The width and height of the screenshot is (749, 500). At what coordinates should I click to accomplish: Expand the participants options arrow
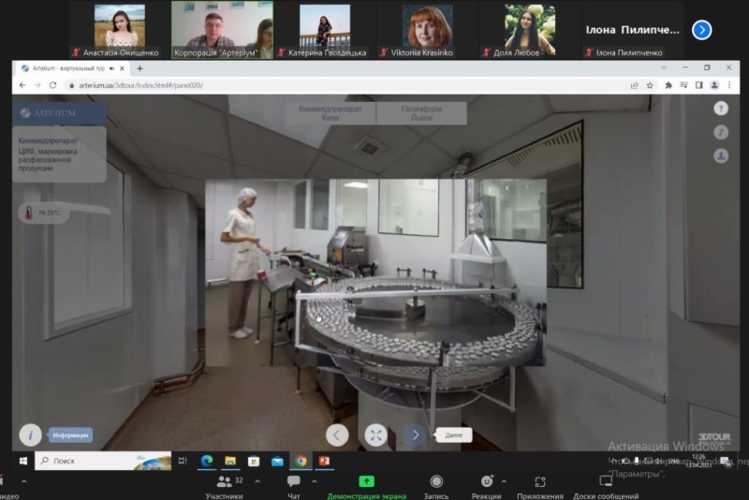[257, 481]
